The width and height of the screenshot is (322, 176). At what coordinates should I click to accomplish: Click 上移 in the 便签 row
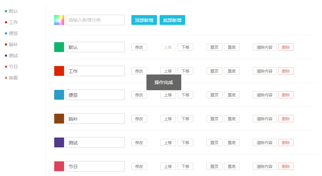tap(168, 95)
